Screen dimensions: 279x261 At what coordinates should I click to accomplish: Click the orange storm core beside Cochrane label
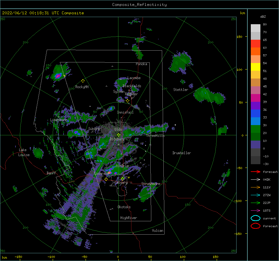pos(109,173)
